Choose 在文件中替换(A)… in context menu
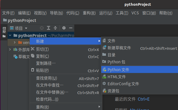178x110 pixels. [66, 93]
